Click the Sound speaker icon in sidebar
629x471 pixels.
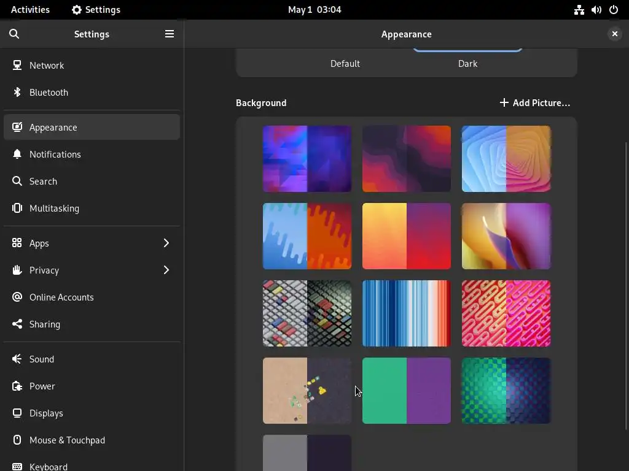pos(17,359)
